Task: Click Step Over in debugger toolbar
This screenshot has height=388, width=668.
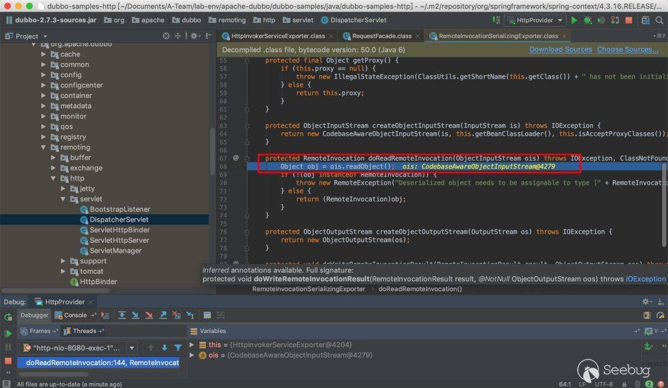Action: (x=122, y=315)
